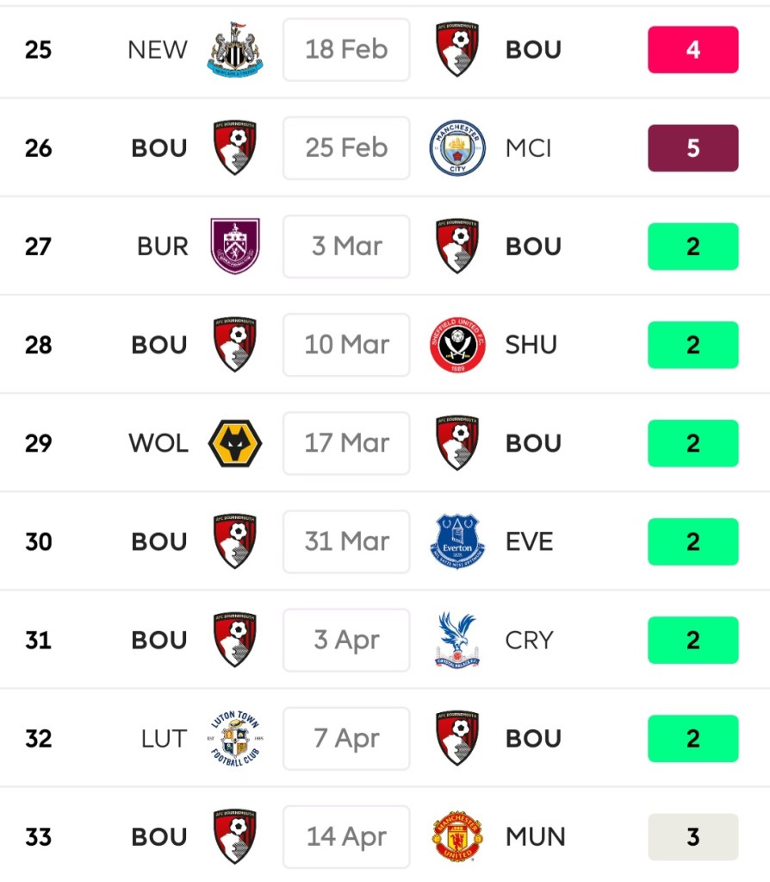The image size is (770, 882).
Task: Click the Manchester City crest
Action: click(457, 148)
